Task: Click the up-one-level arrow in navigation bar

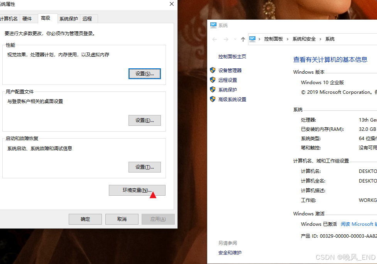Action: (x=241, y=39)
